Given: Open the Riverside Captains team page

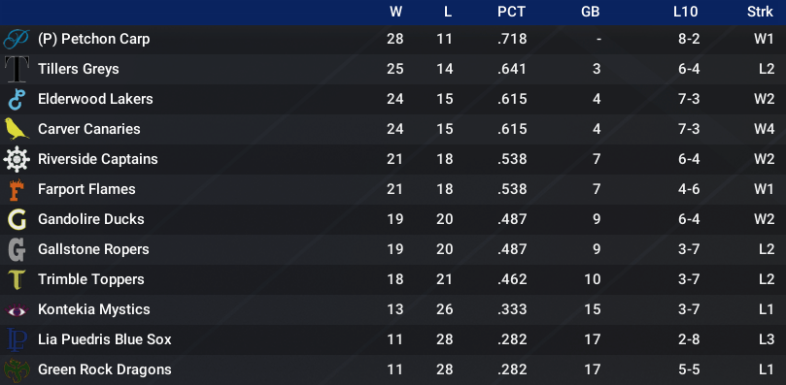Looking at the screenshot, I should coord(98,159).
